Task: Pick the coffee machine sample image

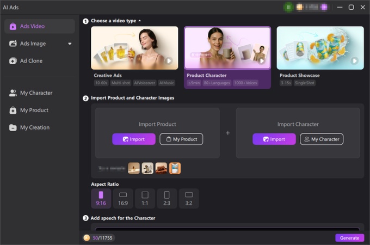Action: tap(147, 168)
